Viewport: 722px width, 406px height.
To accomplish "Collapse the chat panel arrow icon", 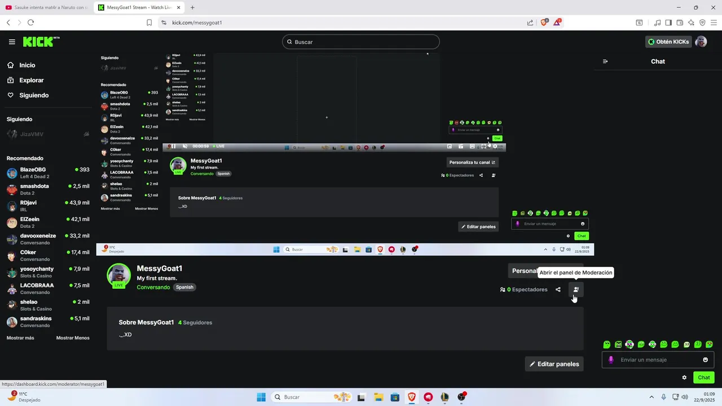I will point(605,61).
